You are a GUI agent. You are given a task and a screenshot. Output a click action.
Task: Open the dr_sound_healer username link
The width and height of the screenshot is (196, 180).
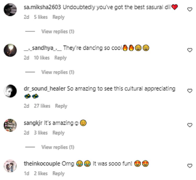(x=45, y=89)
